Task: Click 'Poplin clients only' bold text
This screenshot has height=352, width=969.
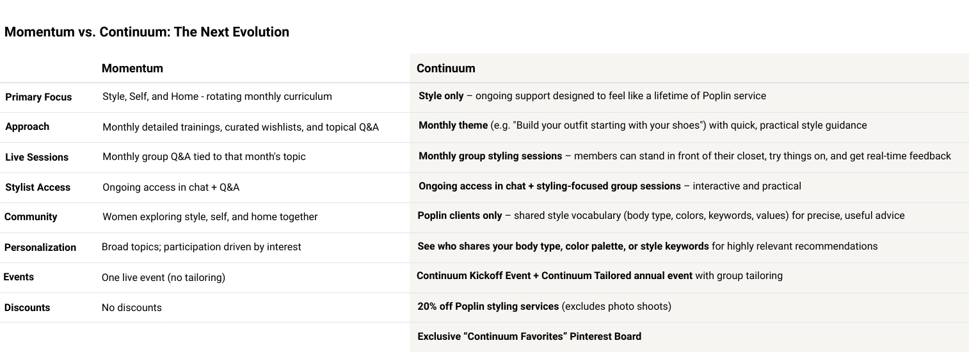Action: pyautogui.click(x=460, y=216)
